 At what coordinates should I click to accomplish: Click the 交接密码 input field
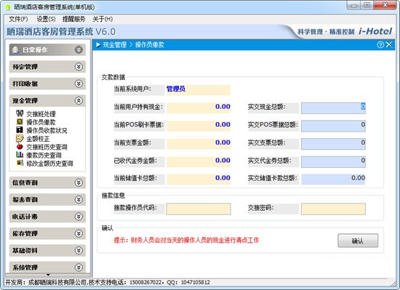[333, 209]
